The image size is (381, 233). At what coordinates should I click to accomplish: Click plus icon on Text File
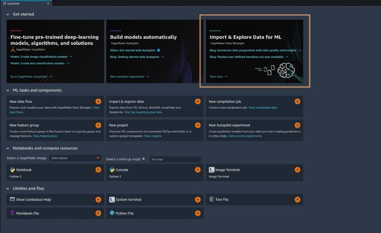pyautogui.click(x=297, y=200)
